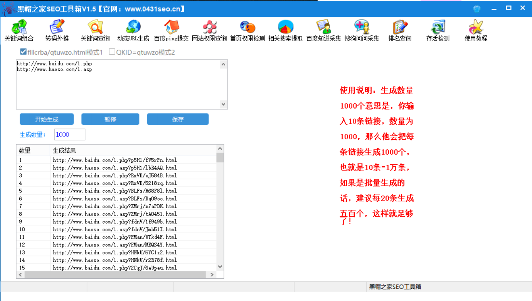Select result row 12 MEQS4Y.html
This screenshot has width=532, height=301.
pos(116,245)
